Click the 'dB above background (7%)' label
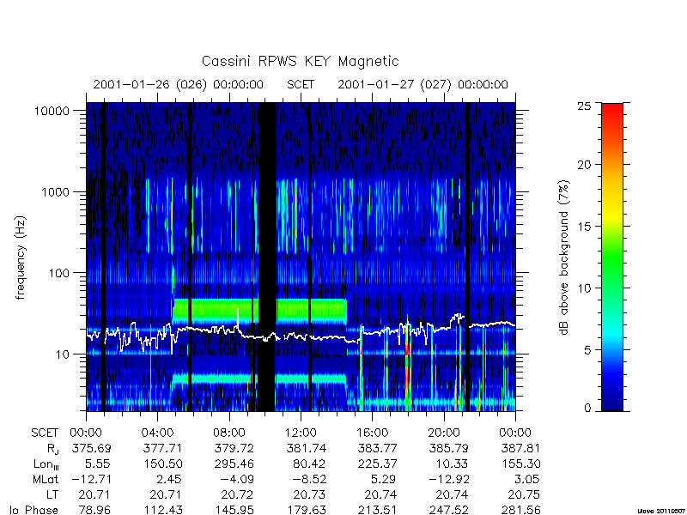Screen dimensions: 687x515 [564, 257]
